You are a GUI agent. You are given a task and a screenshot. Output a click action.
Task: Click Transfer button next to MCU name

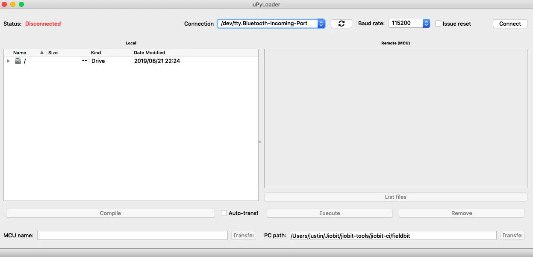tap(244, 235)
